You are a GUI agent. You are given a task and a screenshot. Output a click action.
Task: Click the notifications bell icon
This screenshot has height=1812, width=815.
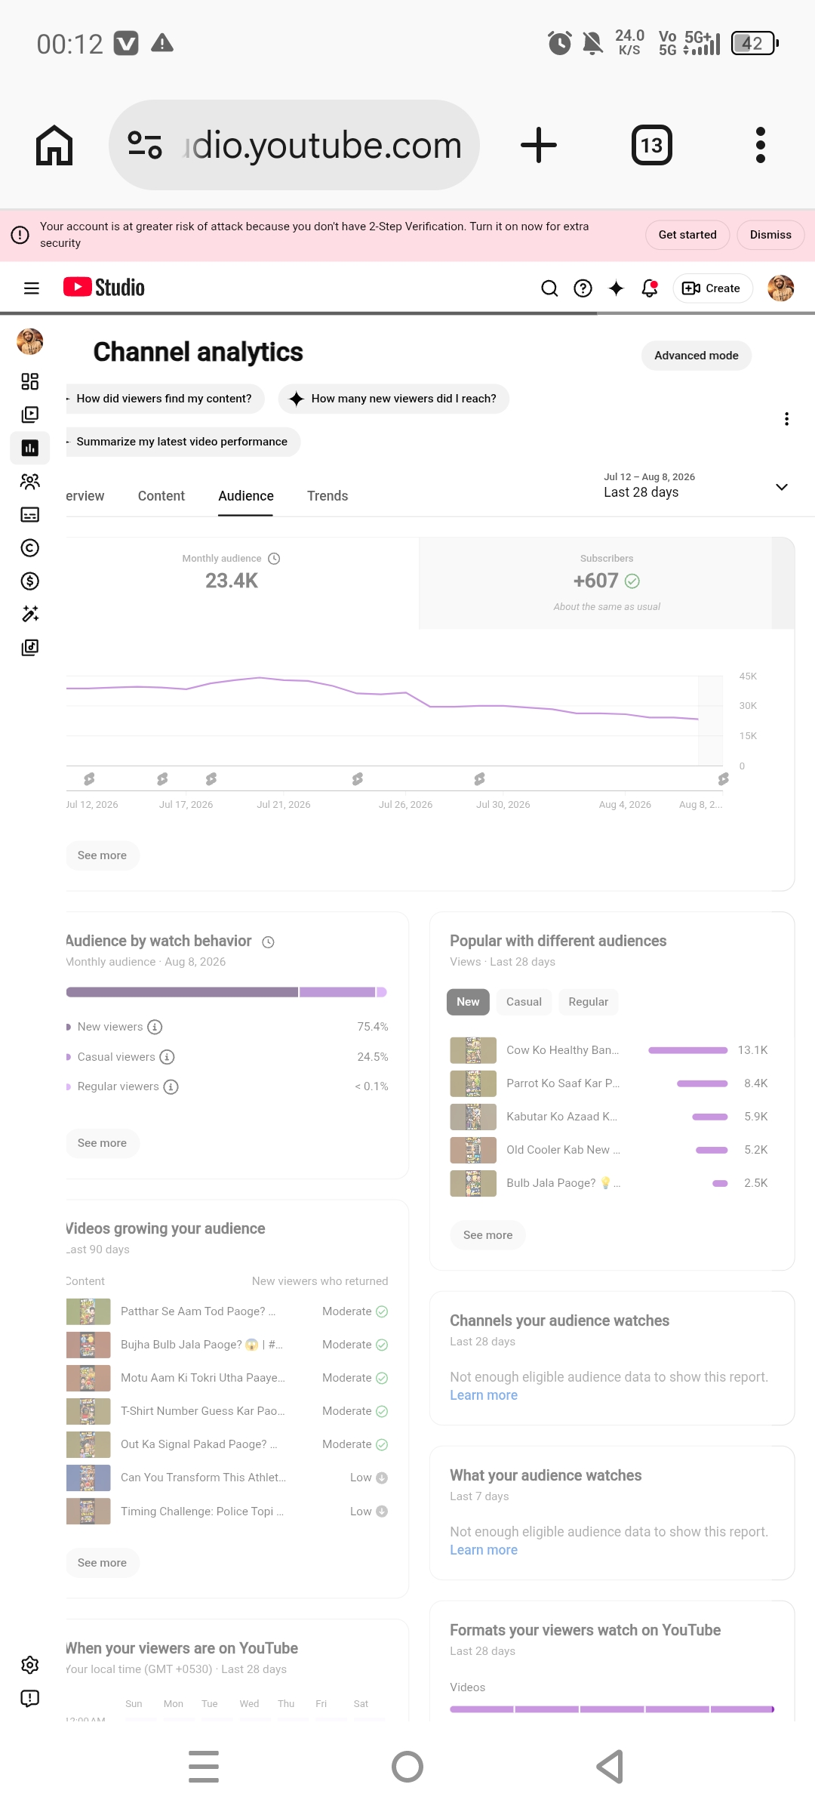pos(649,288)
